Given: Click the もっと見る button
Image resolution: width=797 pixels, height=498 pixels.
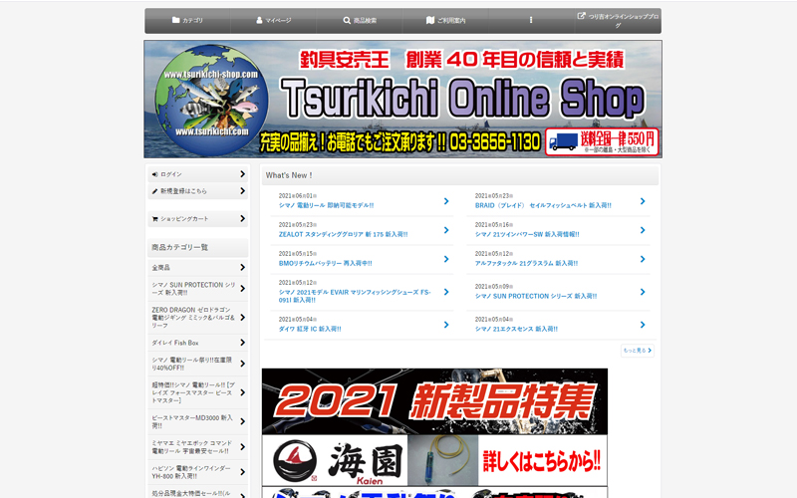Looking at the screenshot, I should (637, 351).
